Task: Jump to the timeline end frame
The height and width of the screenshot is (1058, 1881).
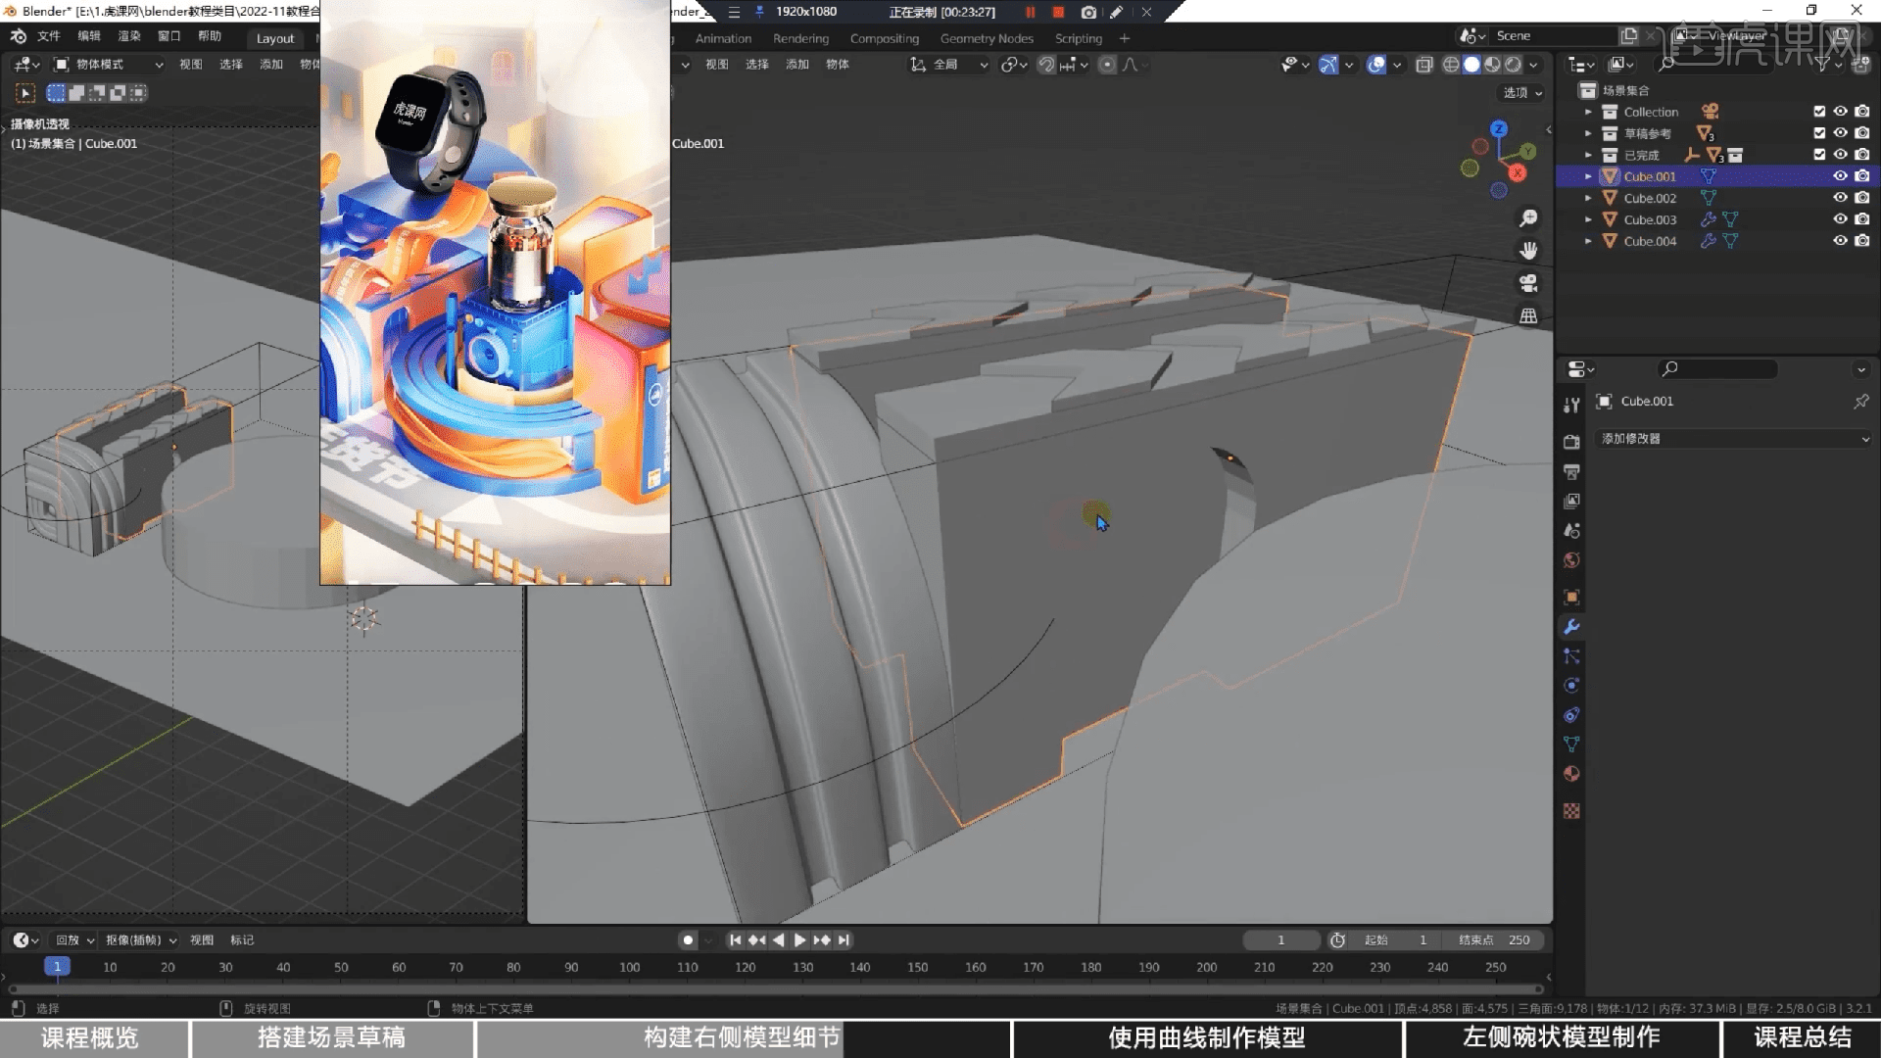Action: 844,940
